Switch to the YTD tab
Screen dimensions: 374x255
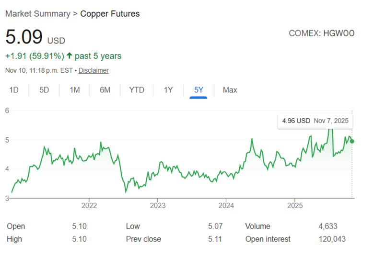pos(137,90)
